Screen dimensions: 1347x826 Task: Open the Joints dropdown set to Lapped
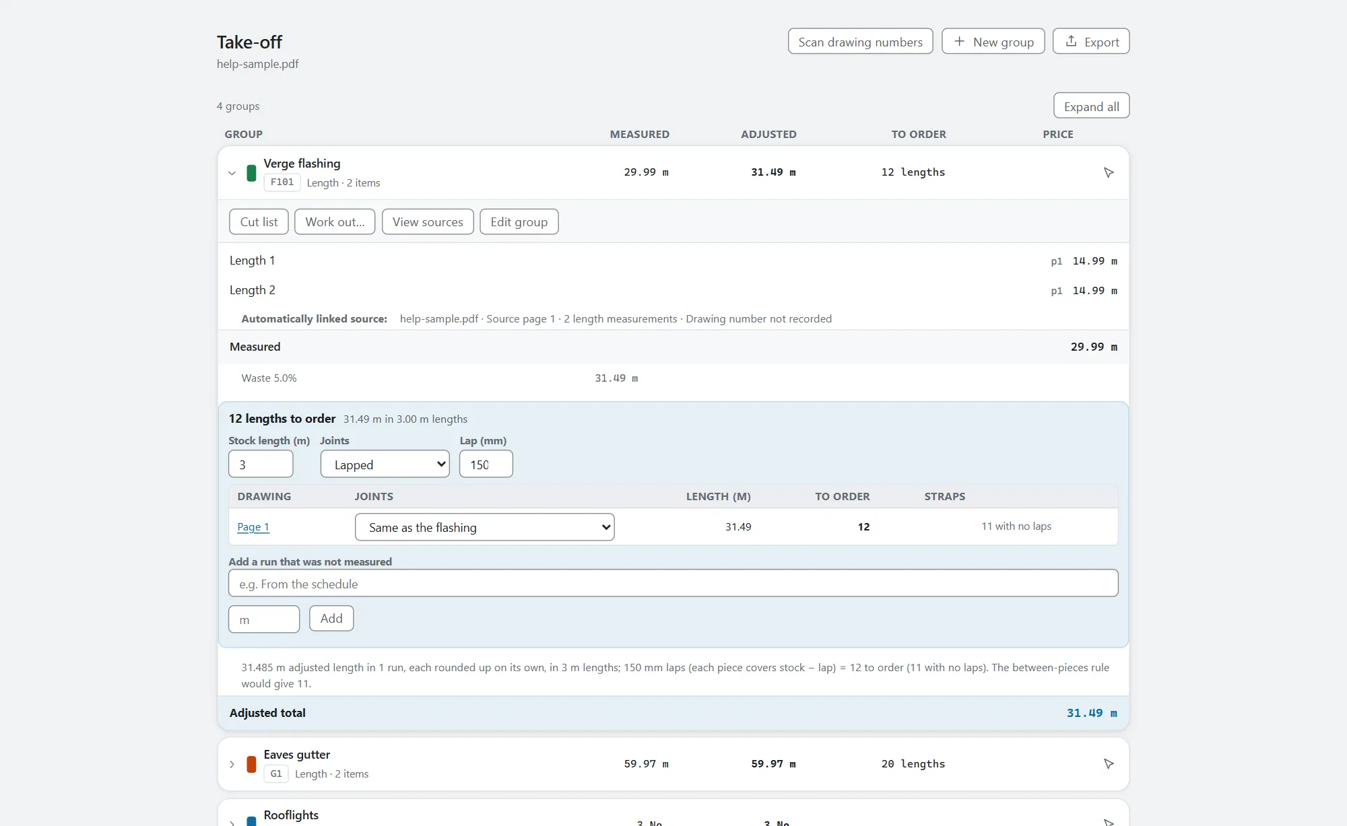coord(385,464)
